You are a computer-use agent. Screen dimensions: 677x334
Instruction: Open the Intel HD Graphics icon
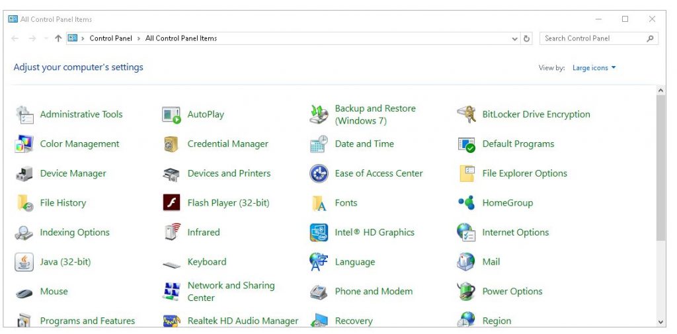click(319, 232)
